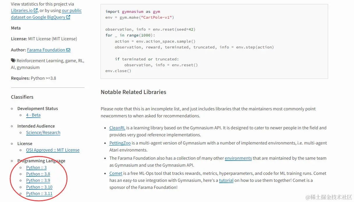
Task: Visit the PettingZoo library link
Action: 120,143
